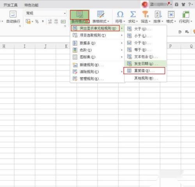
Task: Select the 文本包含 rule option
Action: [x=145, y=57]
